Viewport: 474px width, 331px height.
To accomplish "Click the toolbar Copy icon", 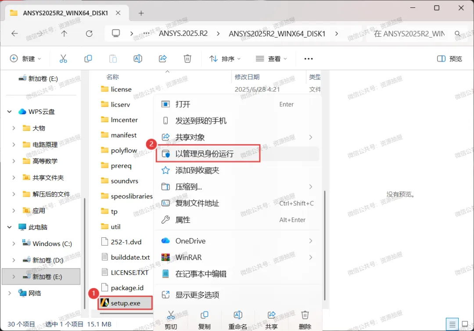I will (88, 59).
